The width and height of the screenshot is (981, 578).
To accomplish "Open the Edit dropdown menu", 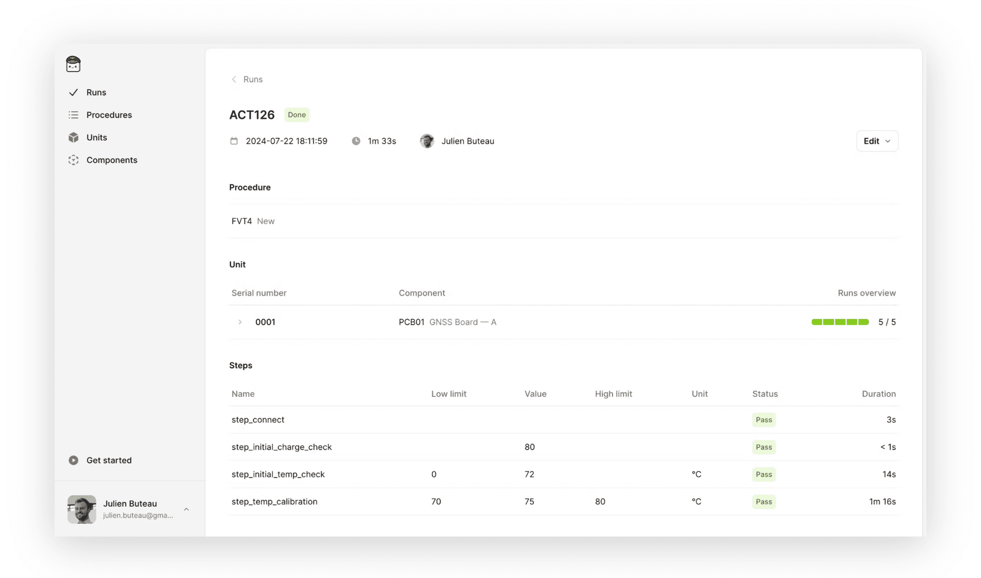I will point(877,141).
